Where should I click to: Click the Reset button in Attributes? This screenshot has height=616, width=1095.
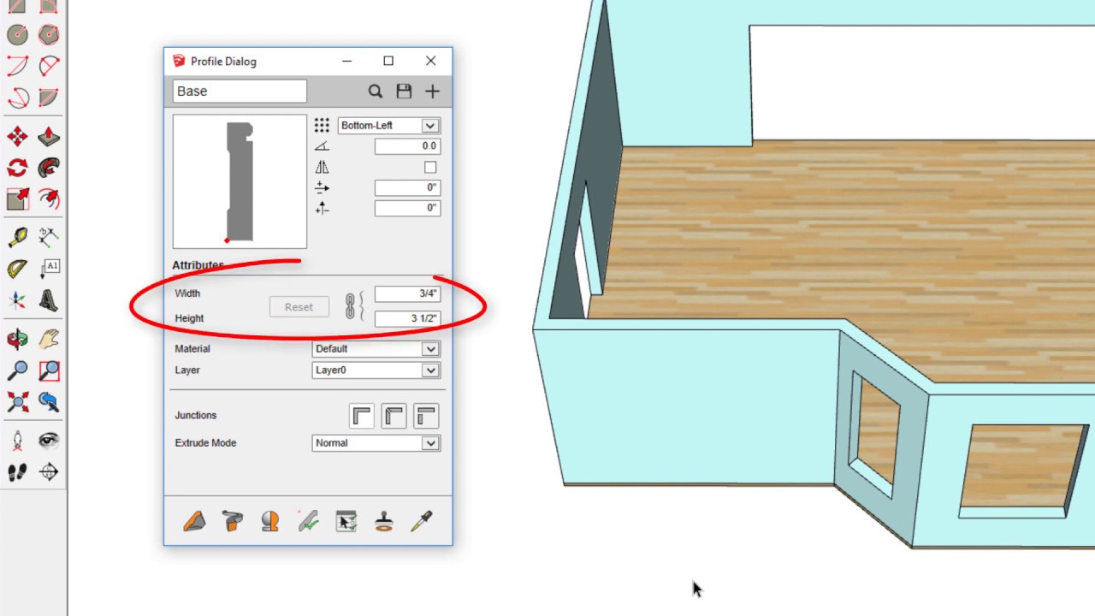tap(299, 307)
